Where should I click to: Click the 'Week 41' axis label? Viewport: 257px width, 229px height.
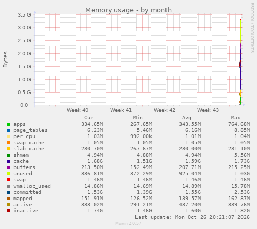pos(121,110)
